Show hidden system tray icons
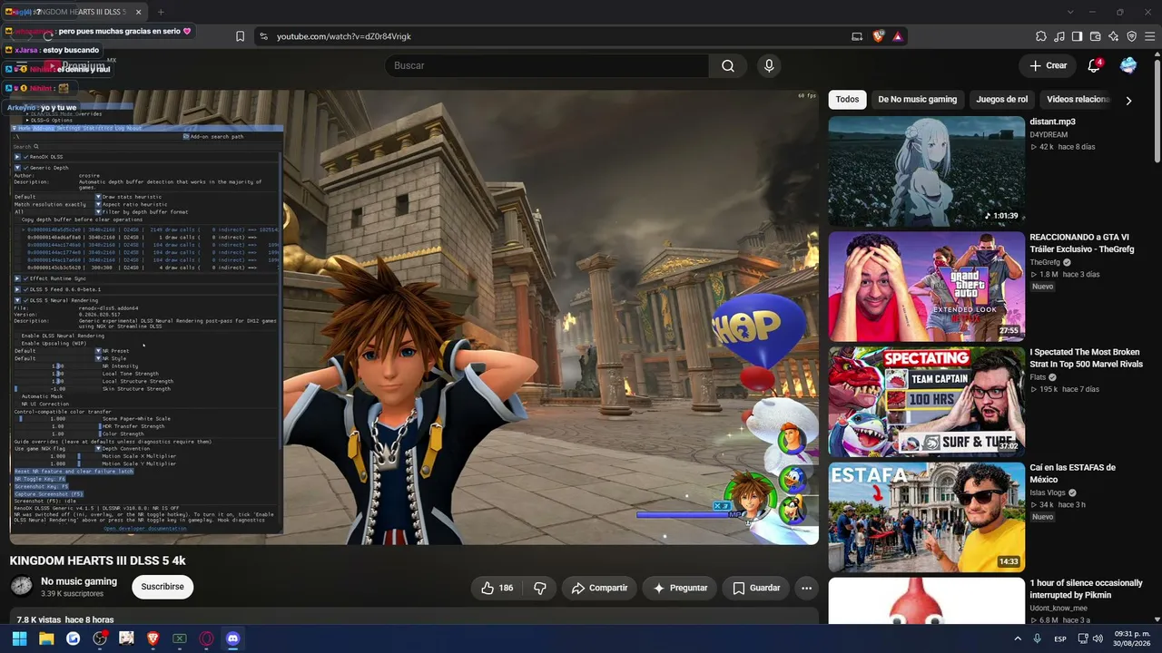Viewport: 1162px width, 653px height. (x=1018, y=638)
